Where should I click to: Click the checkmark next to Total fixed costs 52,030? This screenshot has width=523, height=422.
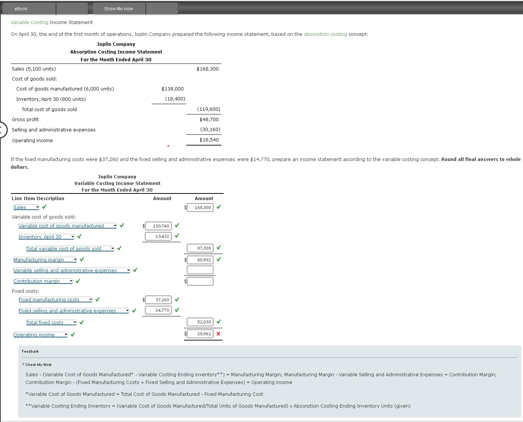(218, 322)
